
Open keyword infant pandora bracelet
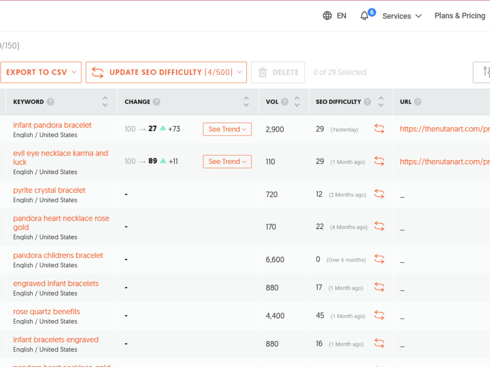point(52,125)
